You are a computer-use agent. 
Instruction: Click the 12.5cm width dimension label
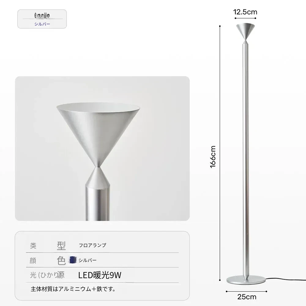245,12
